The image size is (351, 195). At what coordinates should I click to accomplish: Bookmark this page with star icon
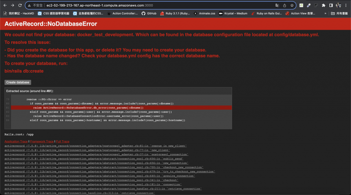click(292, 5)
